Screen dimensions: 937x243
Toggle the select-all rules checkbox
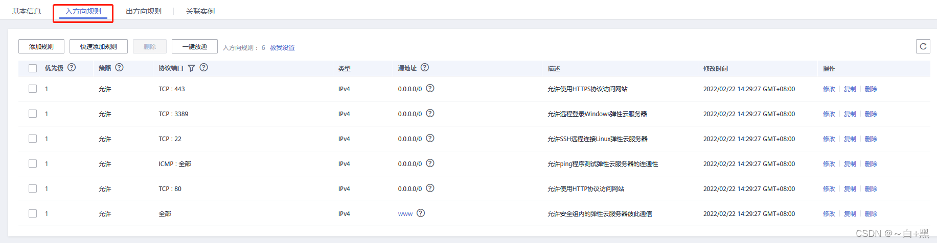tap(33, 68)
